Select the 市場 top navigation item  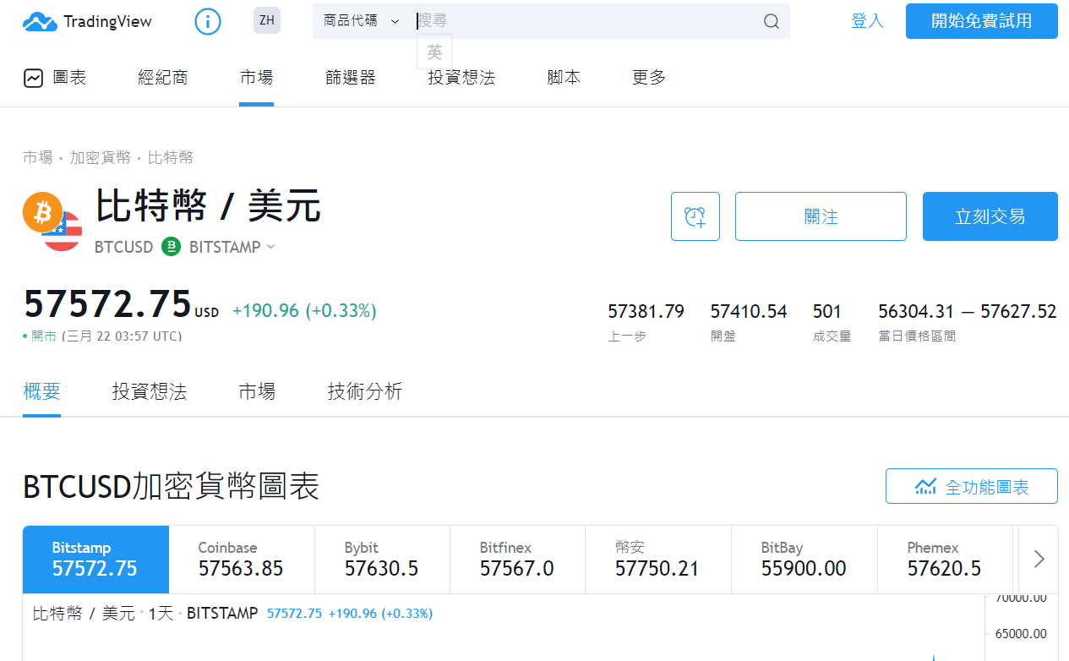click(256, 78)
